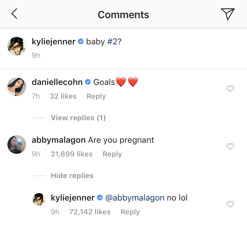Tap the verified badge next to kyliejenner's reply
The width and height of the screenshot is (247, 225).
pyautogui.click(x=100, y=198)
